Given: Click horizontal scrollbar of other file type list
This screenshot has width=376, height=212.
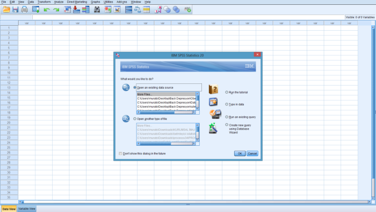Looking at the screenshot, I should tap(166, 143).
